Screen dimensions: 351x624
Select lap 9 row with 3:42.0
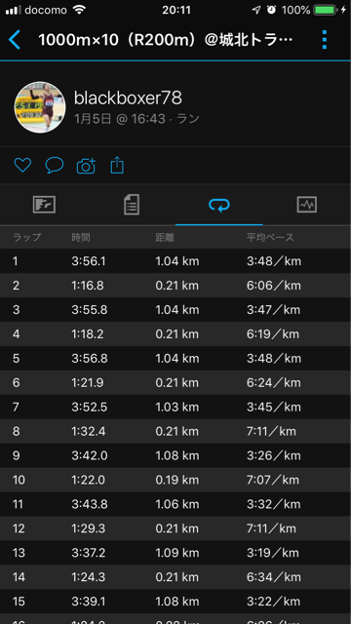point(175,455)
